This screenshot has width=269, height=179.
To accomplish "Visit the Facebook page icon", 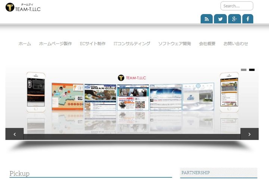I will point(248,19).
